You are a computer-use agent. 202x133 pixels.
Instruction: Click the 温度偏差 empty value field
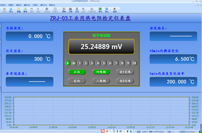pyautogui.click(x=173, y=36)
